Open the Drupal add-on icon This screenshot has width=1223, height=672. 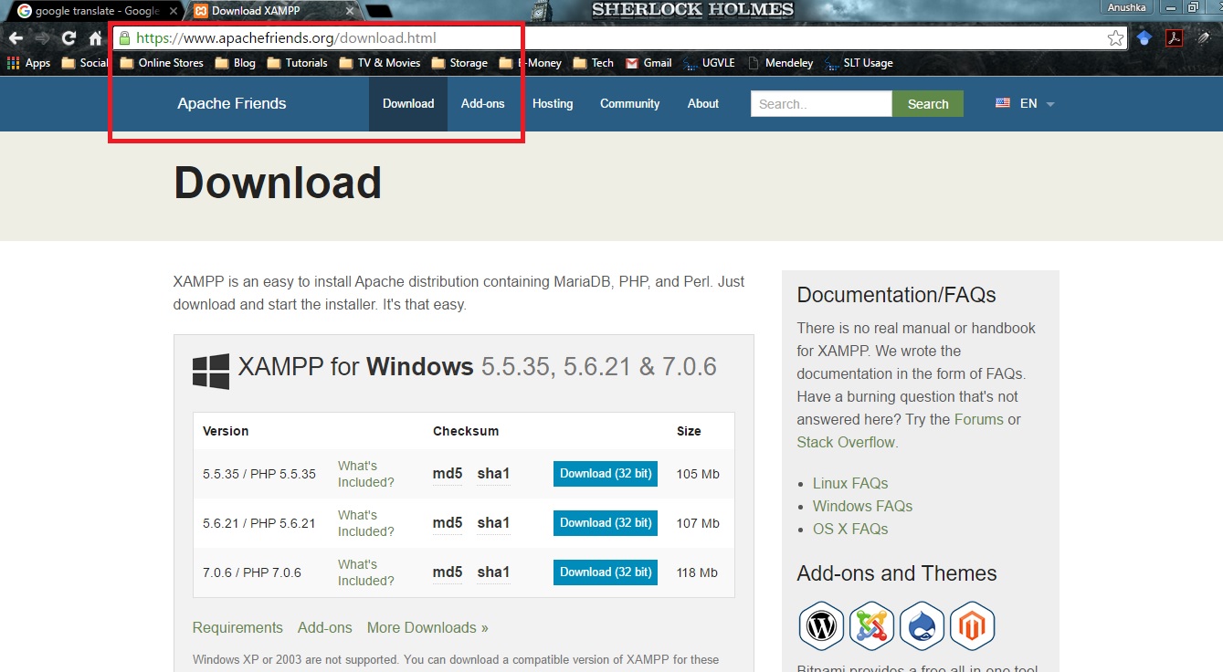click(922, 626)
